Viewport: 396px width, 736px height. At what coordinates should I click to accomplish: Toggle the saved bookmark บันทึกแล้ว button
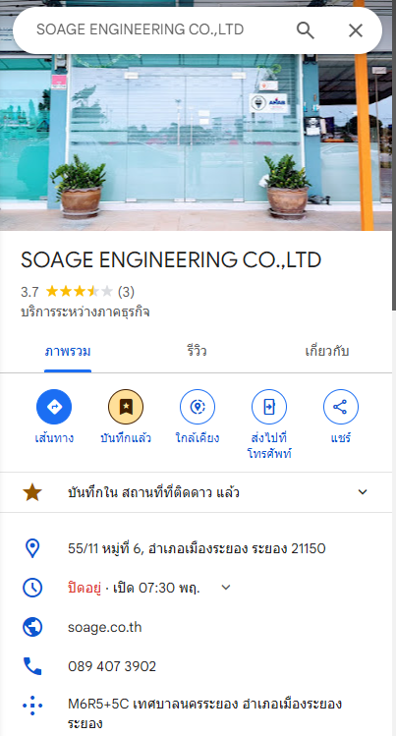click(126, 407)
